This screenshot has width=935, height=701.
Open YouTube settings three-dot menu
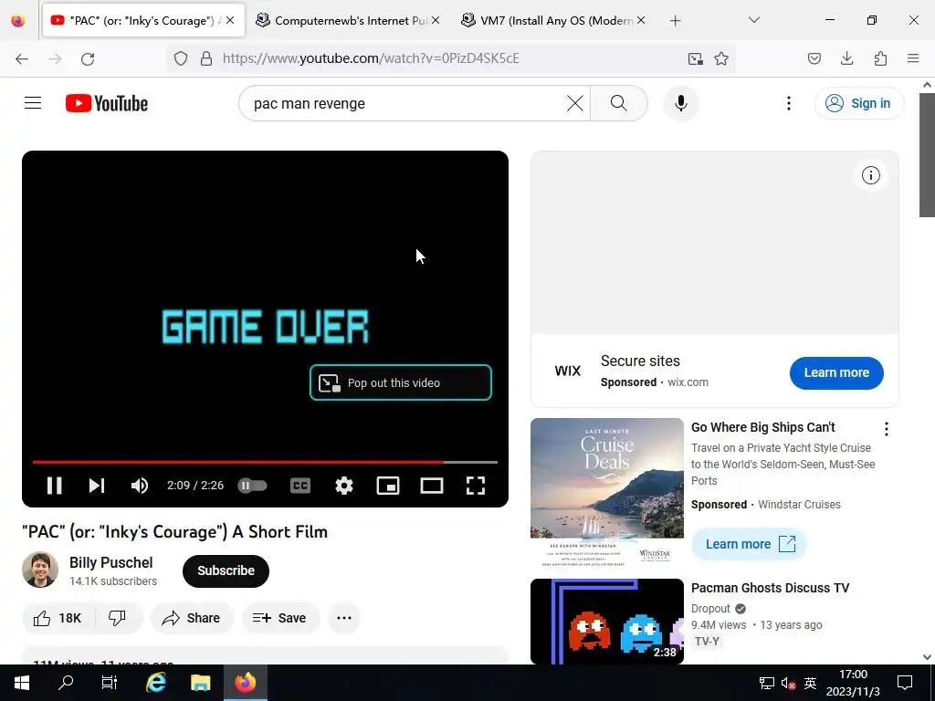pos(788,103)
